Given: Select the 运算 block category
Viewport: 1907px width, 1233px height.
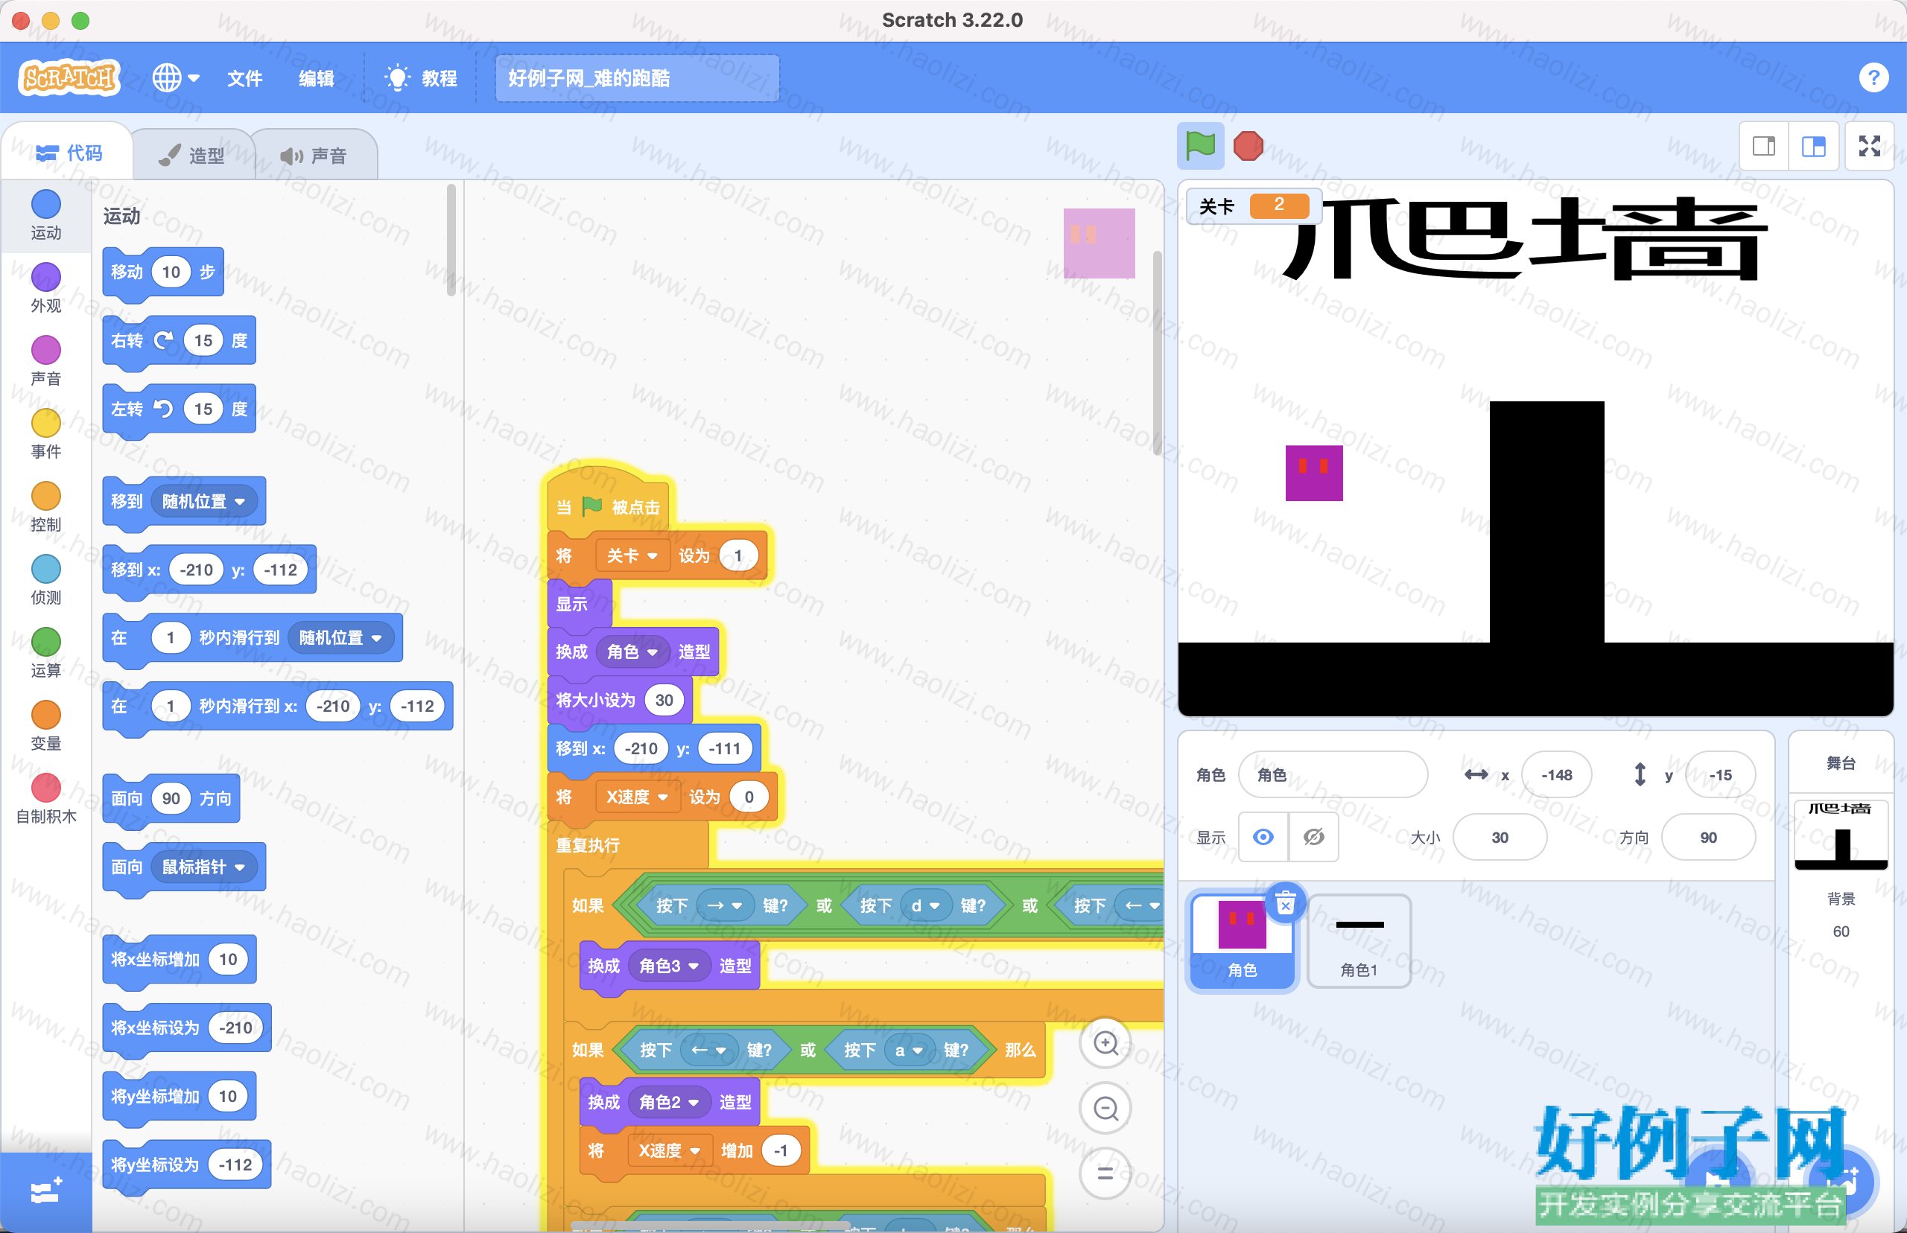Looking at the screenshot, I should point(45,651).
